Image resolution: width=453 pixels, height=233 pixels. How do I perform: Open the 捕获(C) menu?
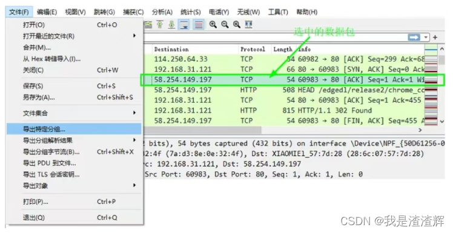click(133, 12)
